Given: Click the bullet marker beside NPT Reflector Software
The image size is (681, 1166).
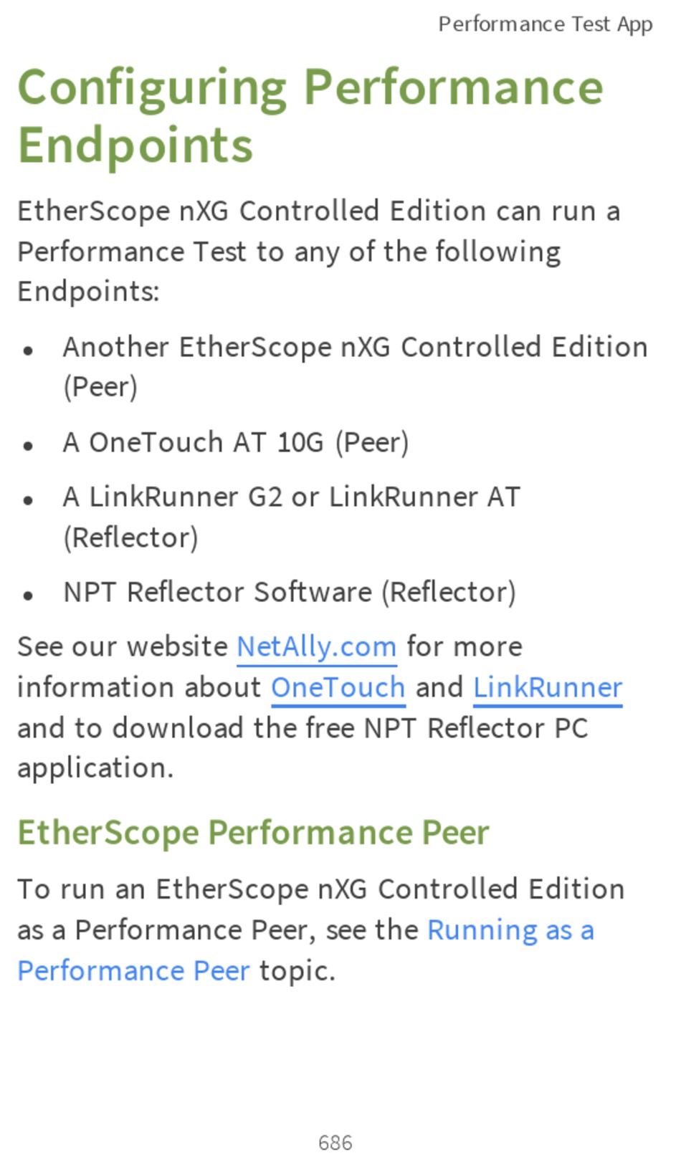Looking at the screenshot, I should click(28, 596).
